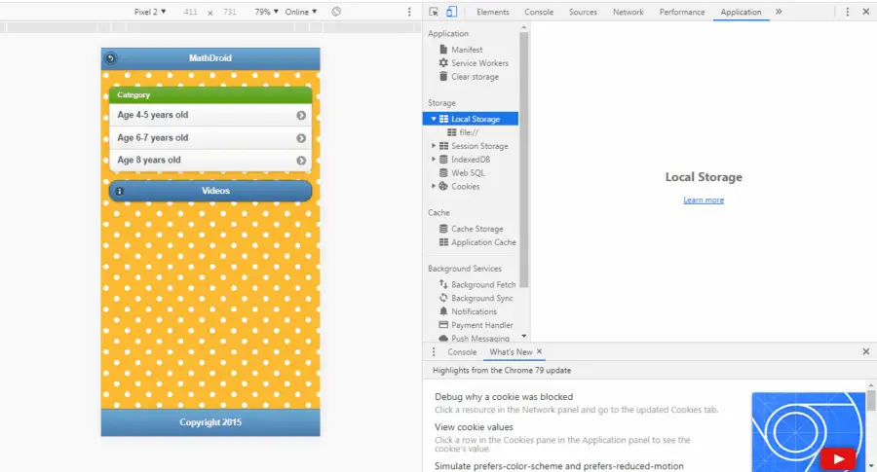Viewport: 877px width, 472px height.
Task: Click the Application Cache grid icon
Action: [x=443, y=242]
